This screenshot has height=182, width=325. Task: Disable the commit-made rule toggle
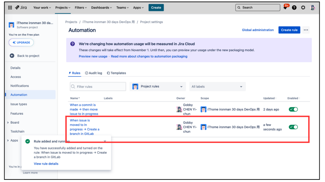pos(293,109)
